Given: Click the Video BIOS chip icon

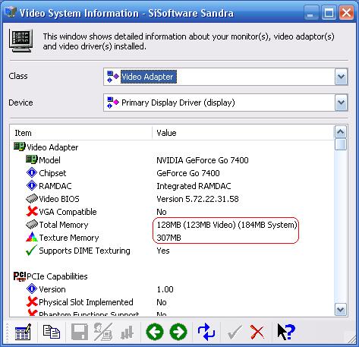Looking at the screenshot, I should click(32, 199).
